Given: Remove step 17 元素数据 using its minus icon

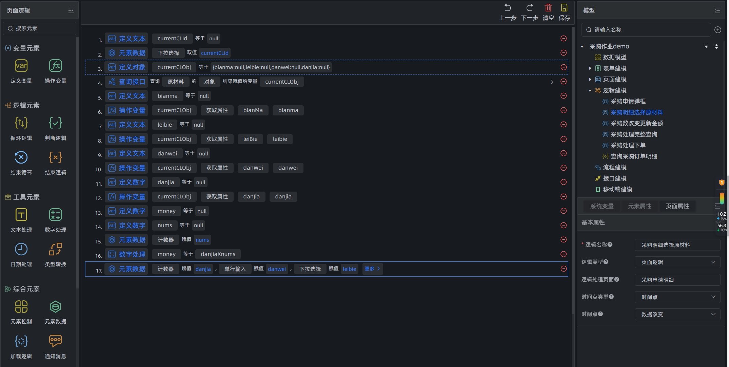Looking at the screenshot, I should click(564, 268).
